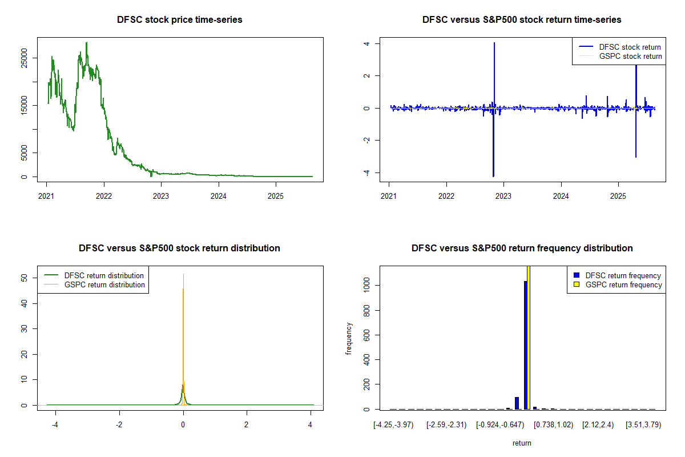The height and width of the screenshot is (457, 685).
Task: Click the 'DFSC stock price time-series' title
Action: 180,20
